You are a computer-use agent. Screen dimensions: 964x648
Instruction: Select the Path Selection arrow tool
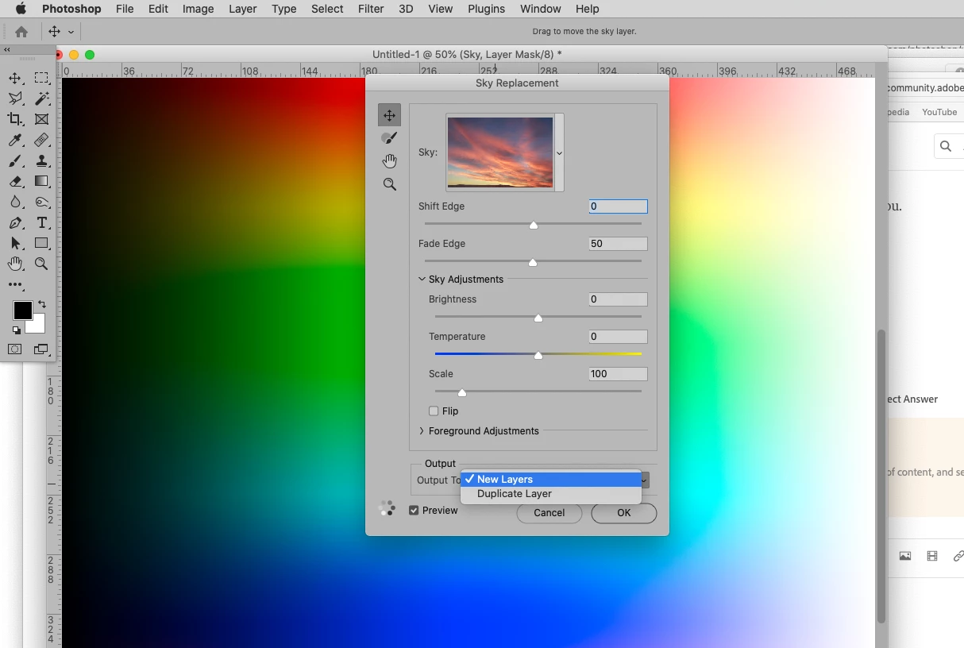coord(15,243)
